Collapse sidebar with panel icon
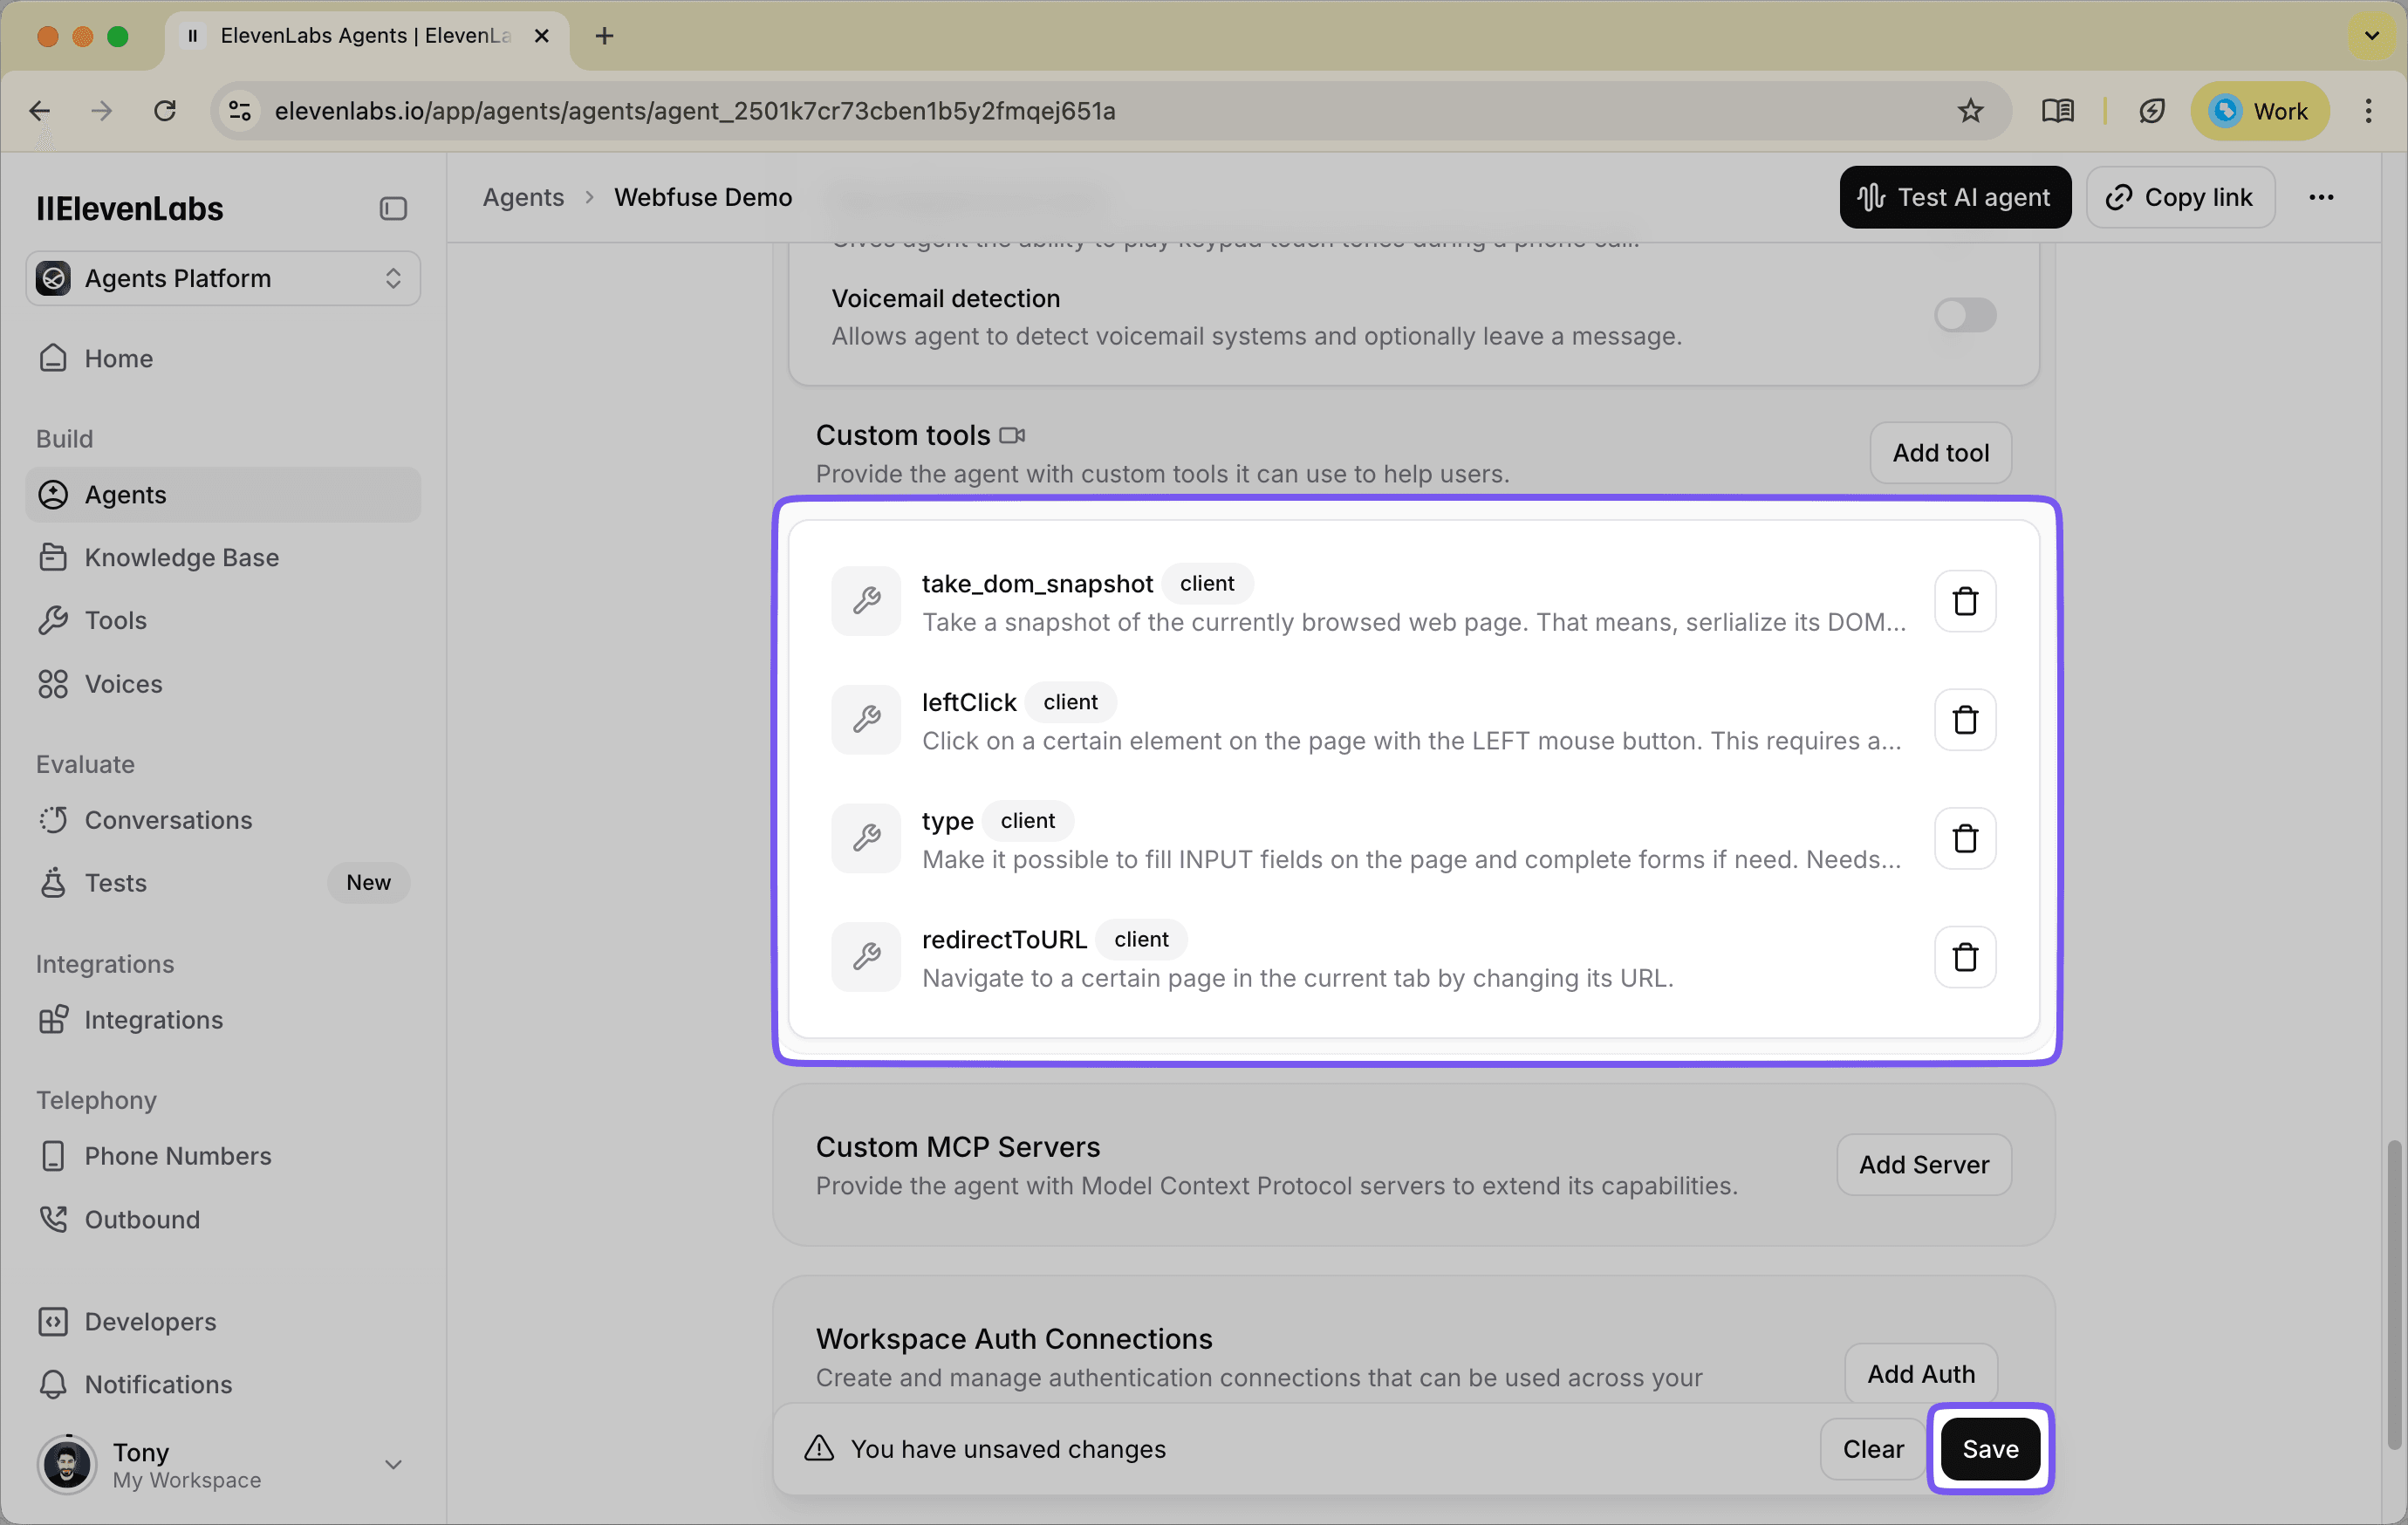2408x1525 pixels. coord(393,208)
